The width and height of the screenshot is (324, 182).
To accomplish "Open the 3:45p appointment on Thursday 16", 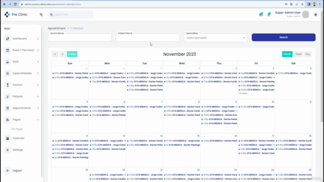I will 219,141.
